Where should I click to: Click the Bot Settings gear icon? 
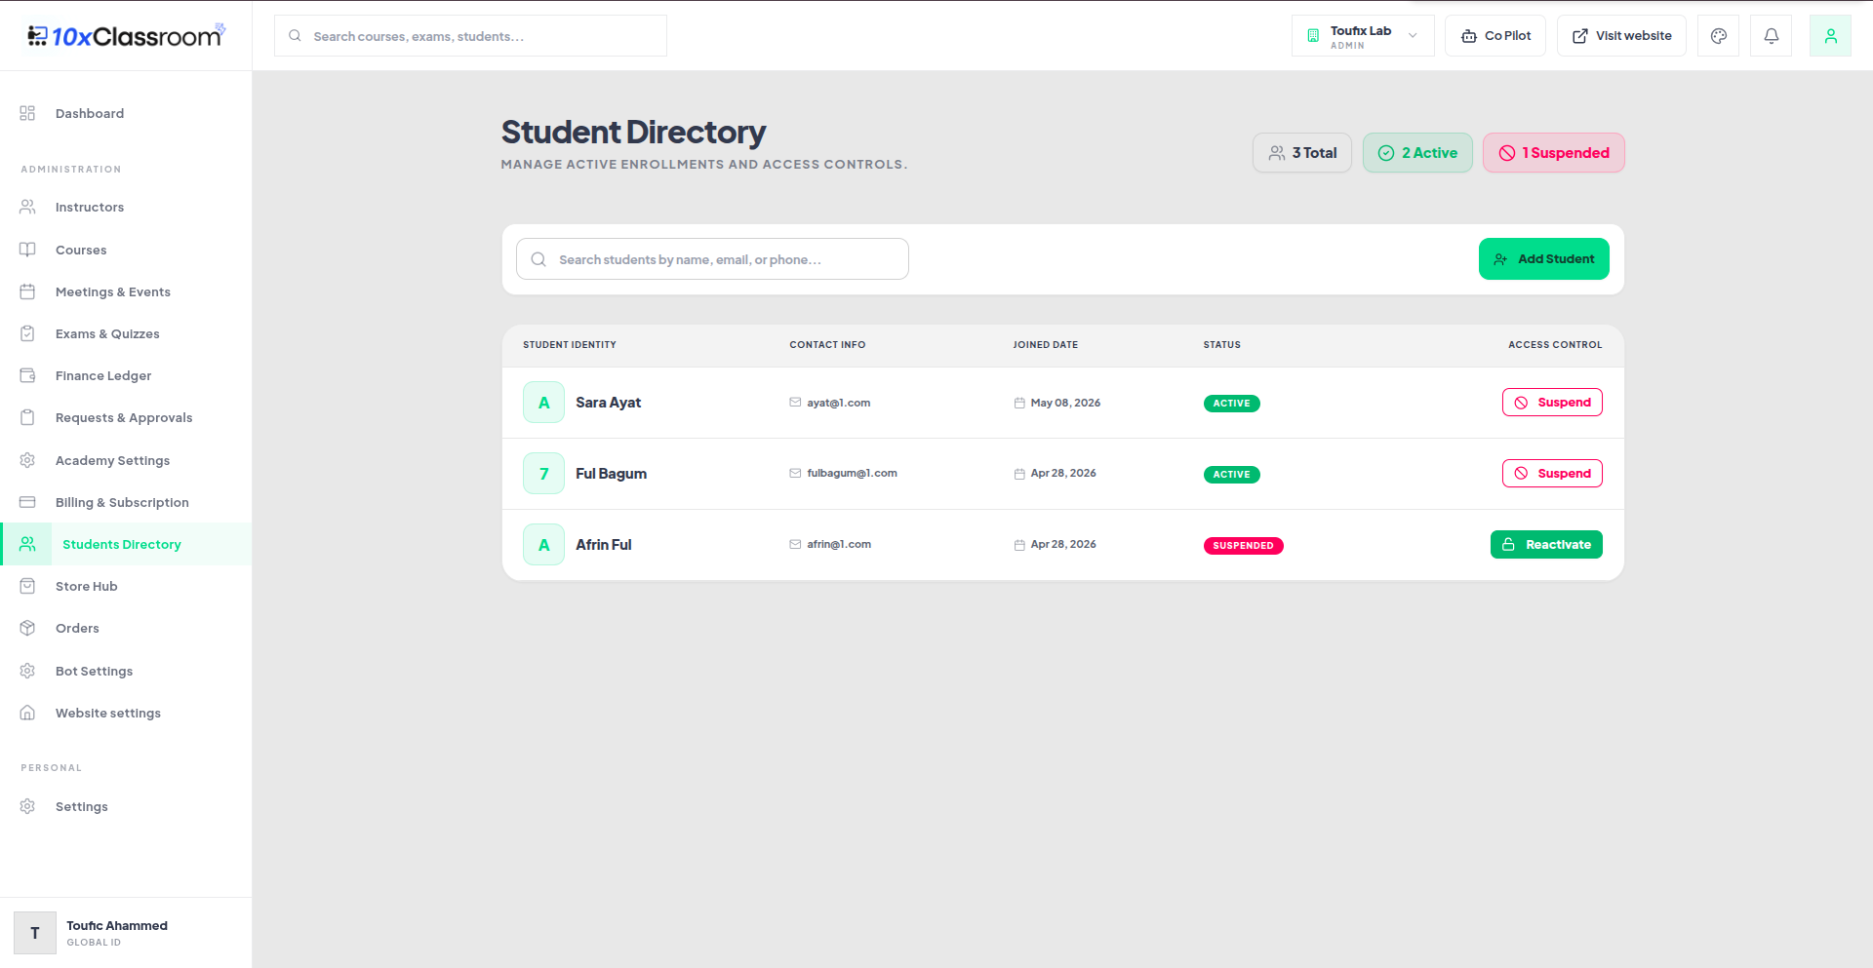(27, 671)
